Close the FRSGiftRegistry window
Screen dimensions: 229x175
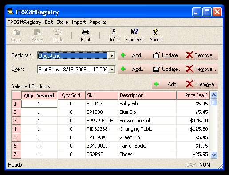[217, 12]
